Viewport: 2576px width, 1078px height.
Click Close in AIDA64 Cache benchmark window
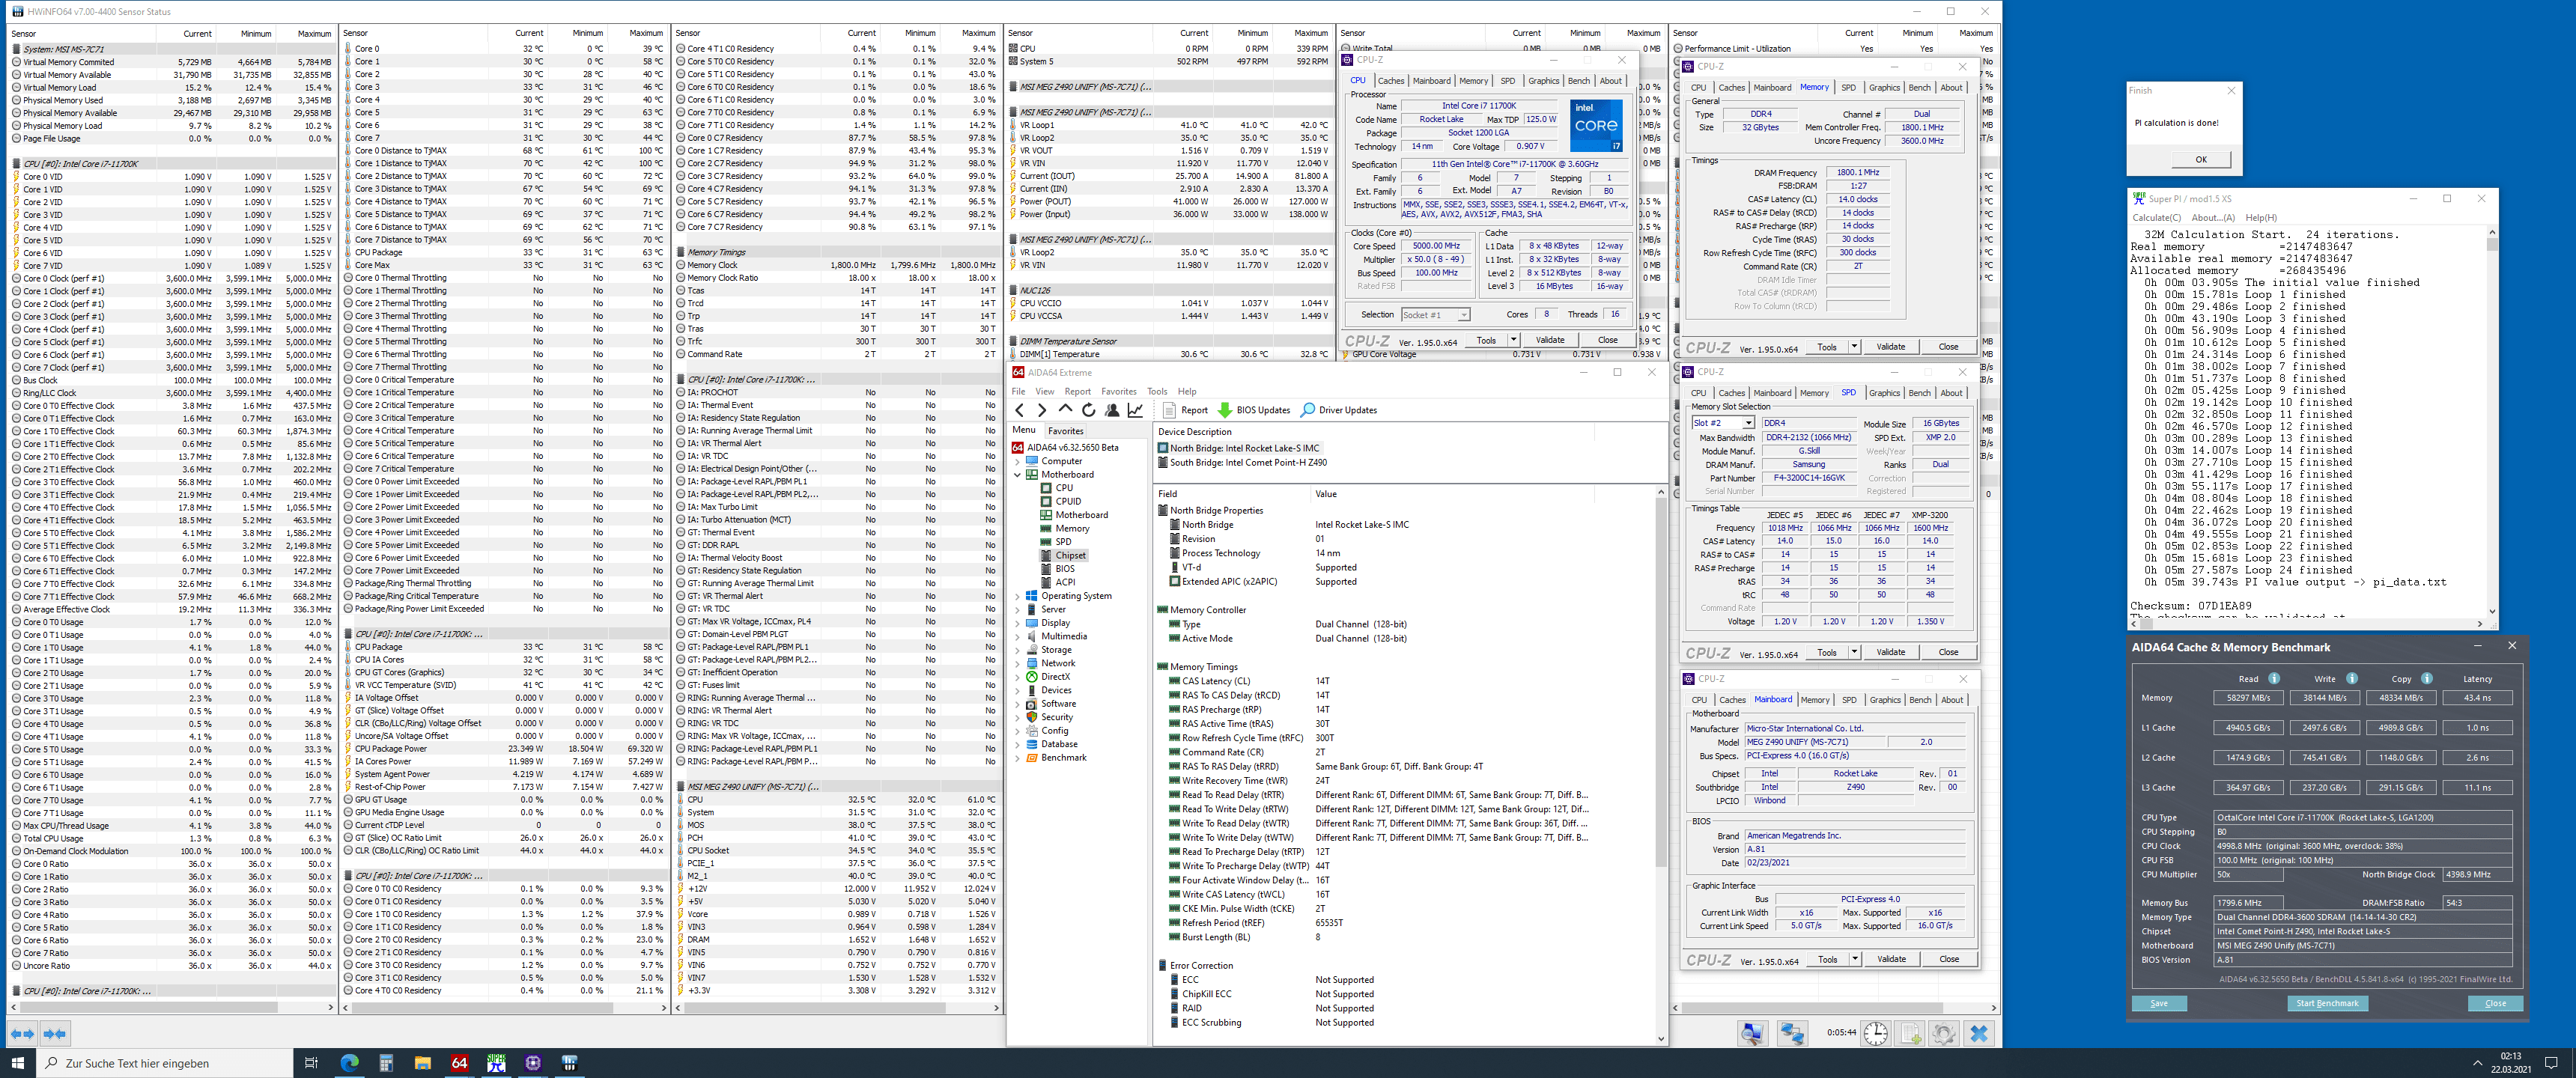pyautogui.click(x=2495, y=1003)
